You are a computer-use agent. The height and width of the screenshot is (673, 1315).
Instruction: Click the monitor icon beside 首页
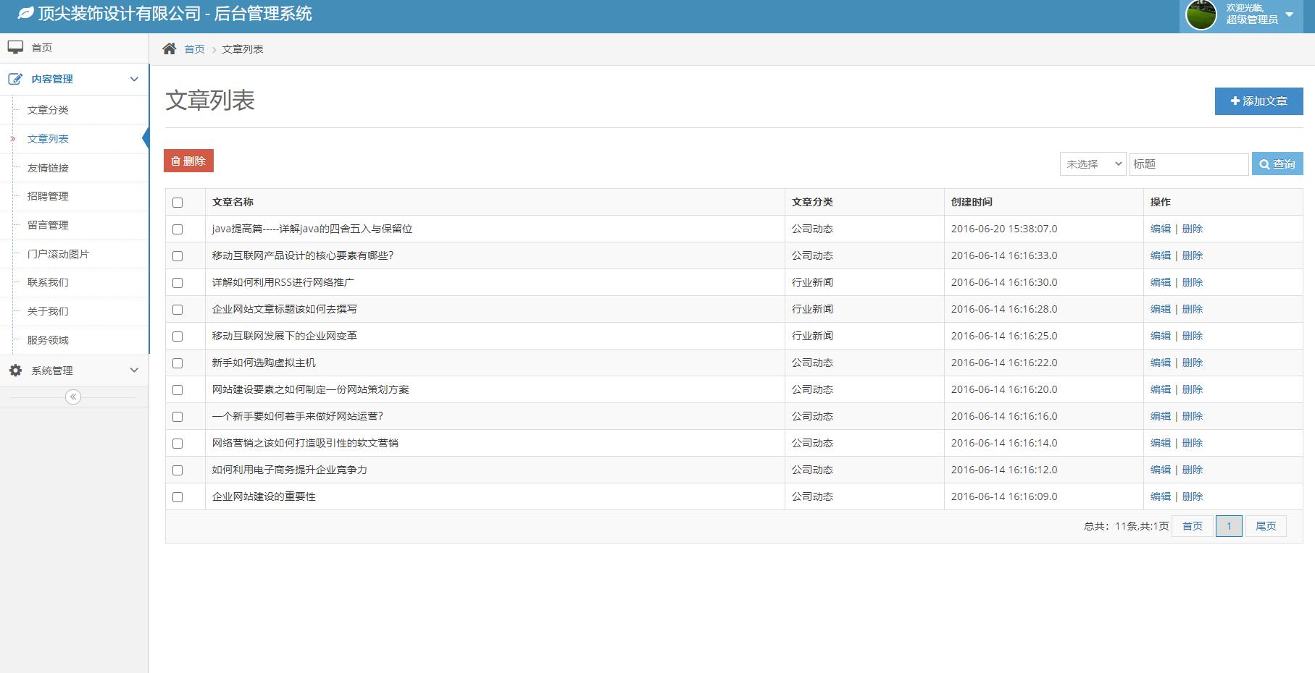point(15,48)
